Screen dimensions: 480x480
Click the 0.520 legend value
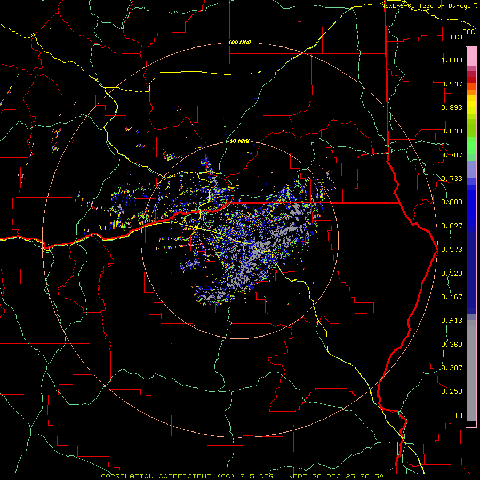(452, 274)
